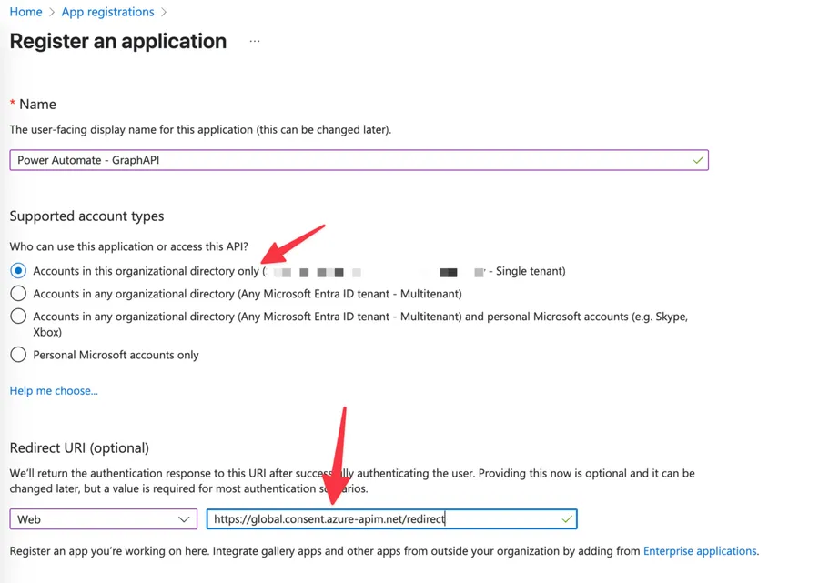This screenshot has width=819, height=583.
Task: Choose Multitenant and personal Microsoft accounts option
Action: pyautogui.click(x=18, y=317)
